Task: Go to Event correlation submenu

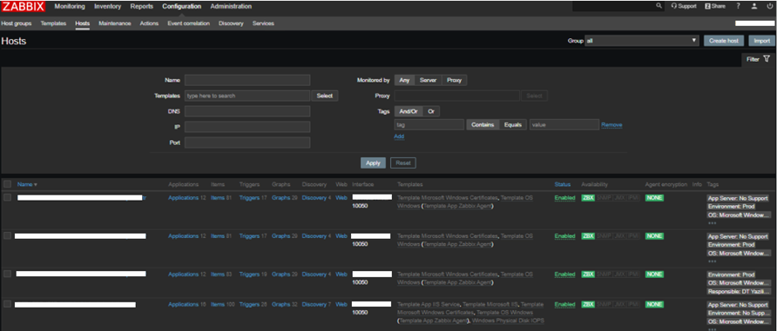Action: click(188, 23)
